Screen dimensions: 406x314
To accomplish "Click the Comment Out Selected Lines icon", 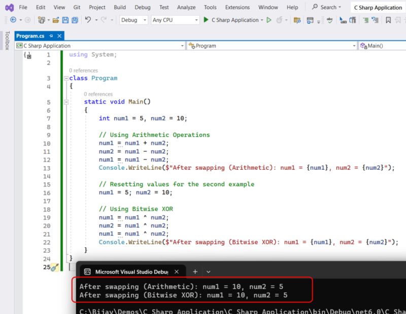I will point(366,20).
